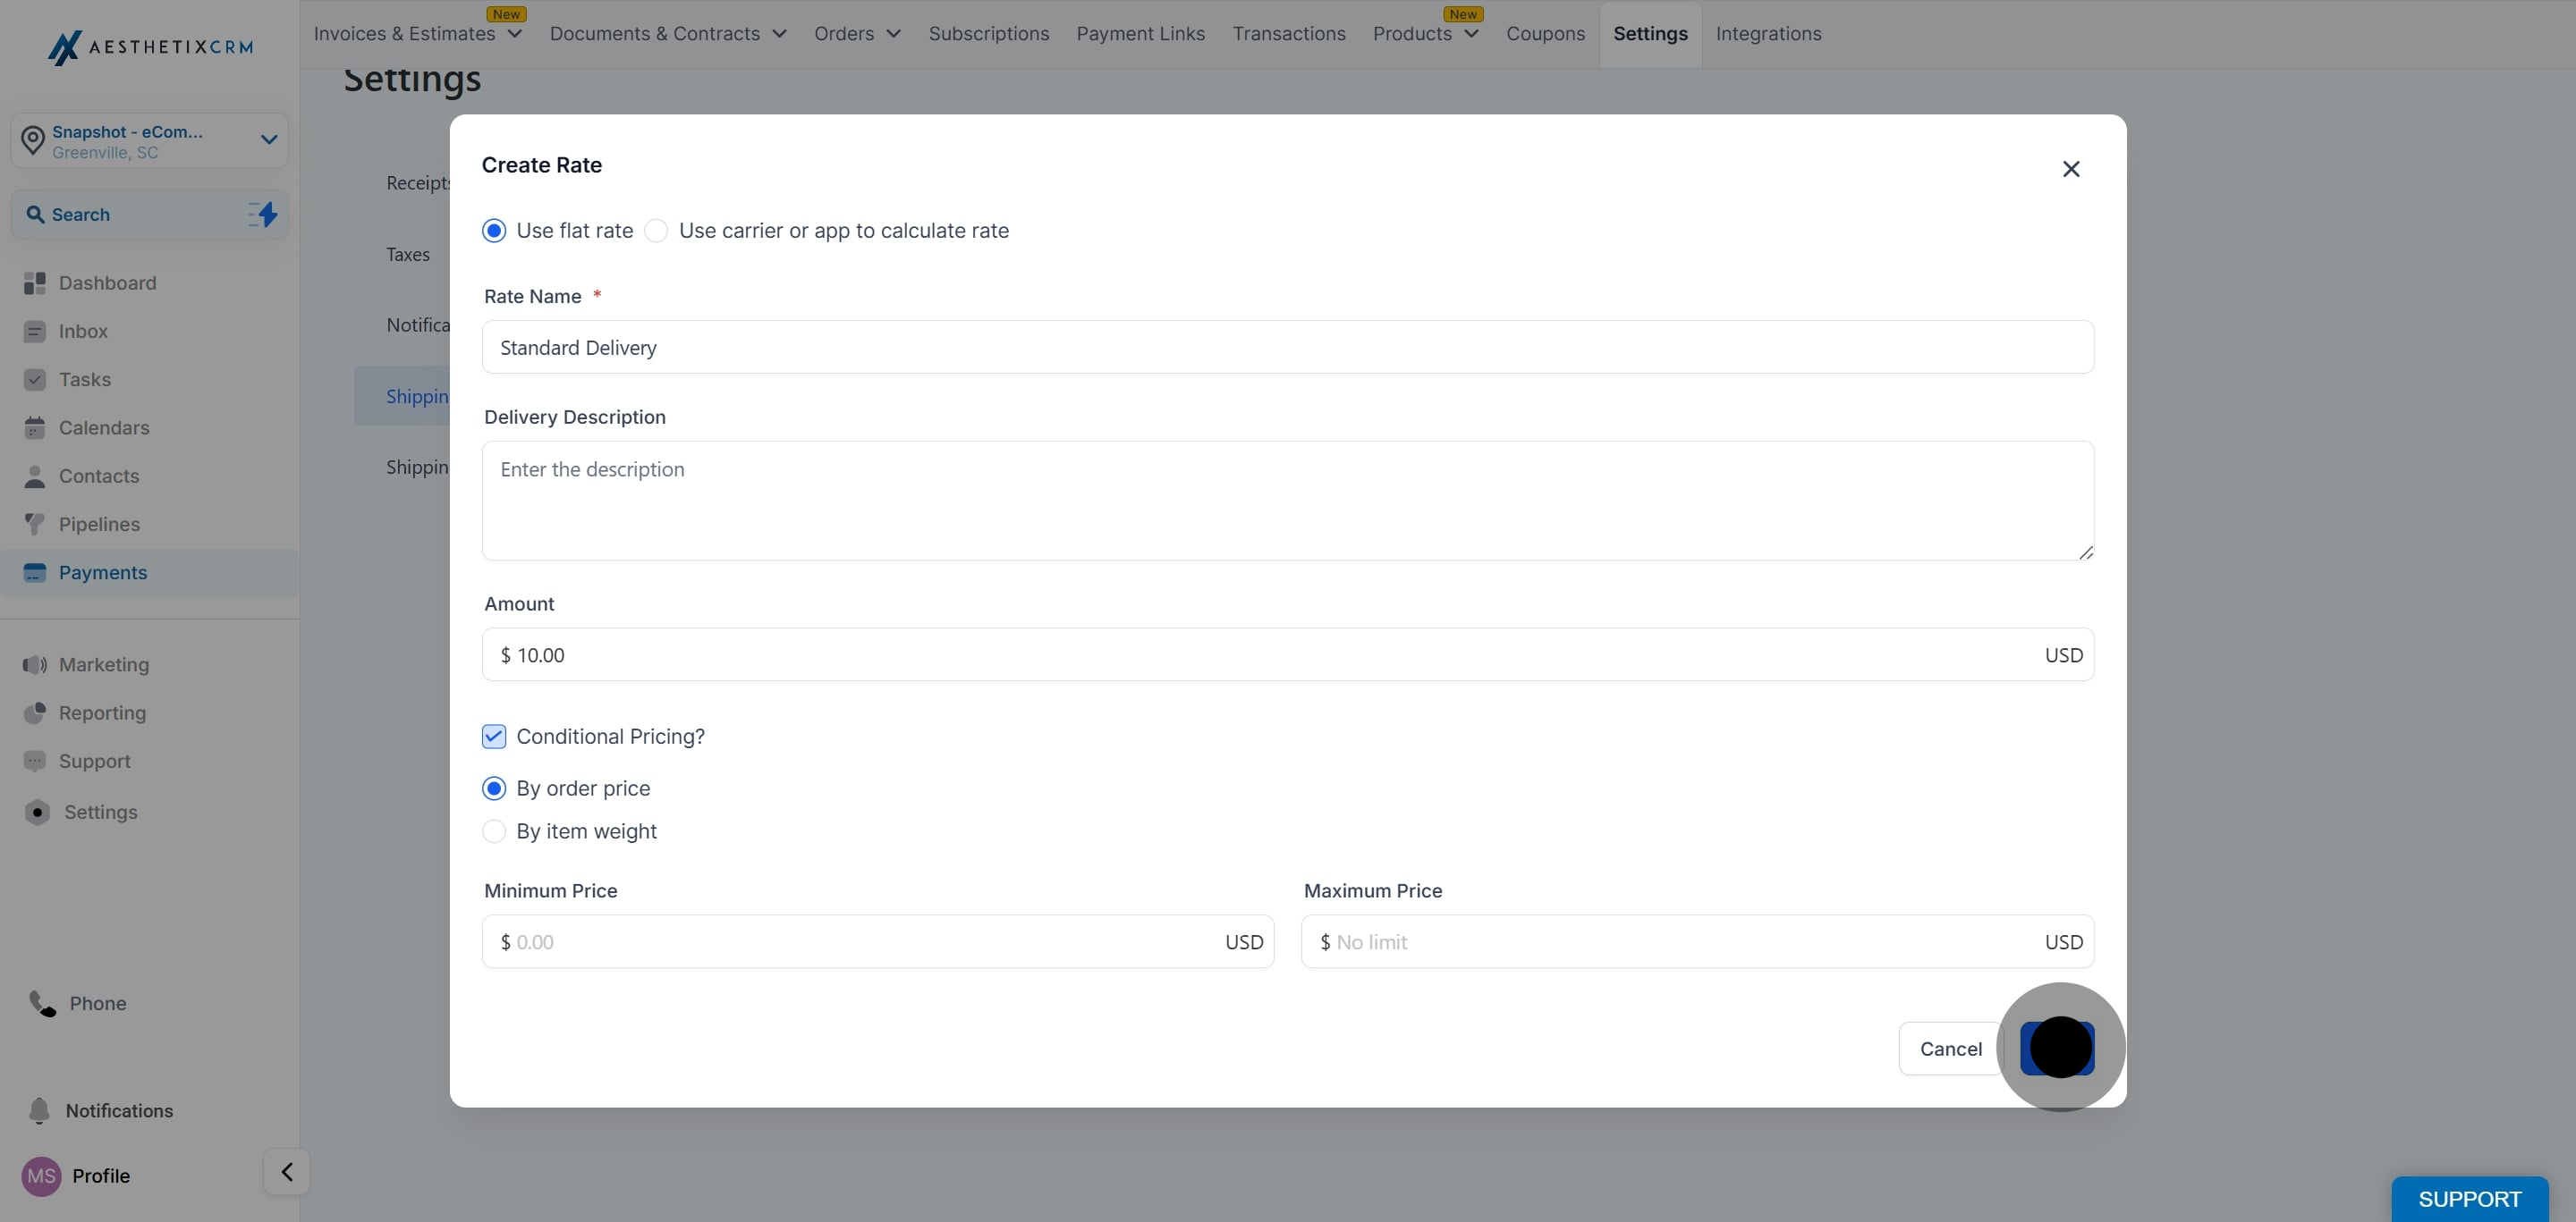
Task: Select By item weight option
Action: (x=494, y=832)
